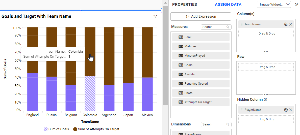Image resolution: width=300 pixels, height=135 pixels.
Task: Click the Measures search input field
Action: [x=213, y=27]
